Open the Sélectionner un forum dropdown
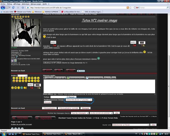This screenshot has width=170, height=136. pos(131,125)
